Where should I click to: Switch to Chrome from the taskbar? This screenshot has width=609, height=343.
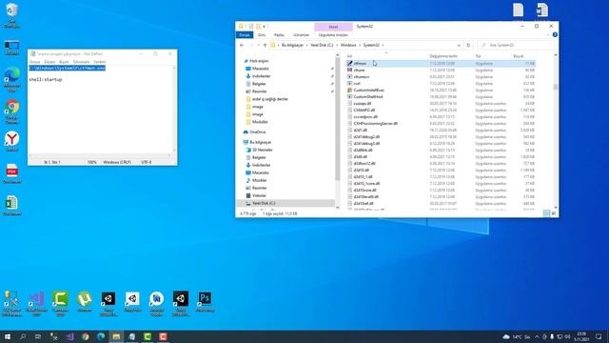coord(86,336)
